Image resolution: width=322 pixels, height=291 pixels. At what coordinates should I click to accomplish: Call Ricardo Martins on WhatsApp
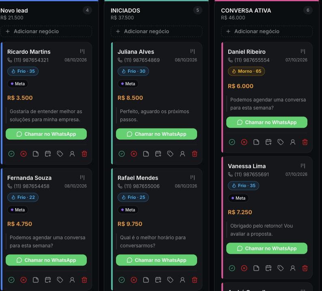46,134
